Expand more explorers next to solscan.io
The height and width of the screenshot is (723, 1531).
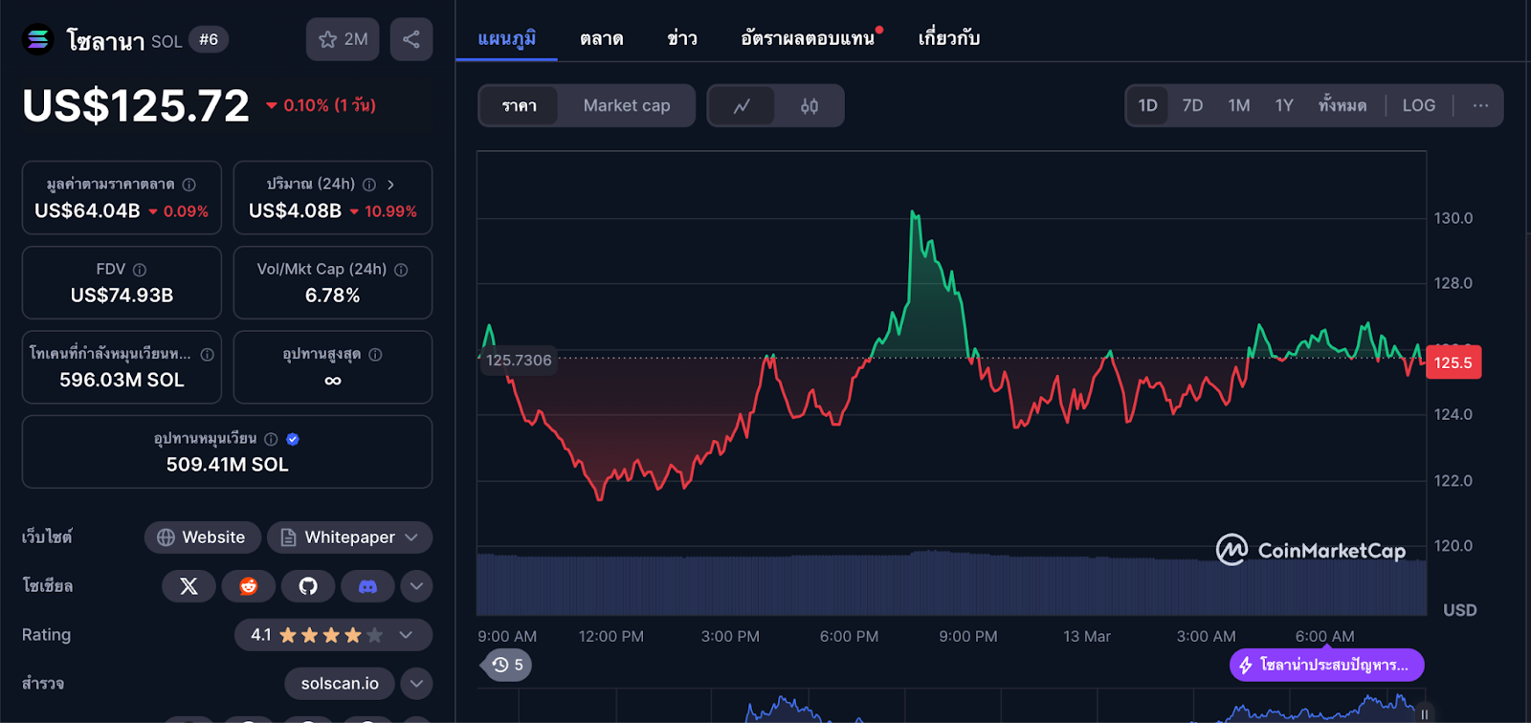click(416, 684)
